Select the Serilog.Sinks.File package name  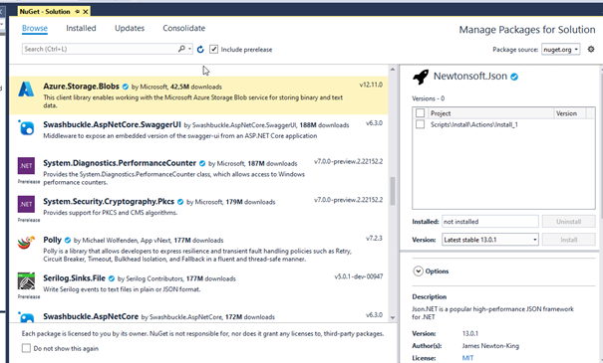point(74,278)
